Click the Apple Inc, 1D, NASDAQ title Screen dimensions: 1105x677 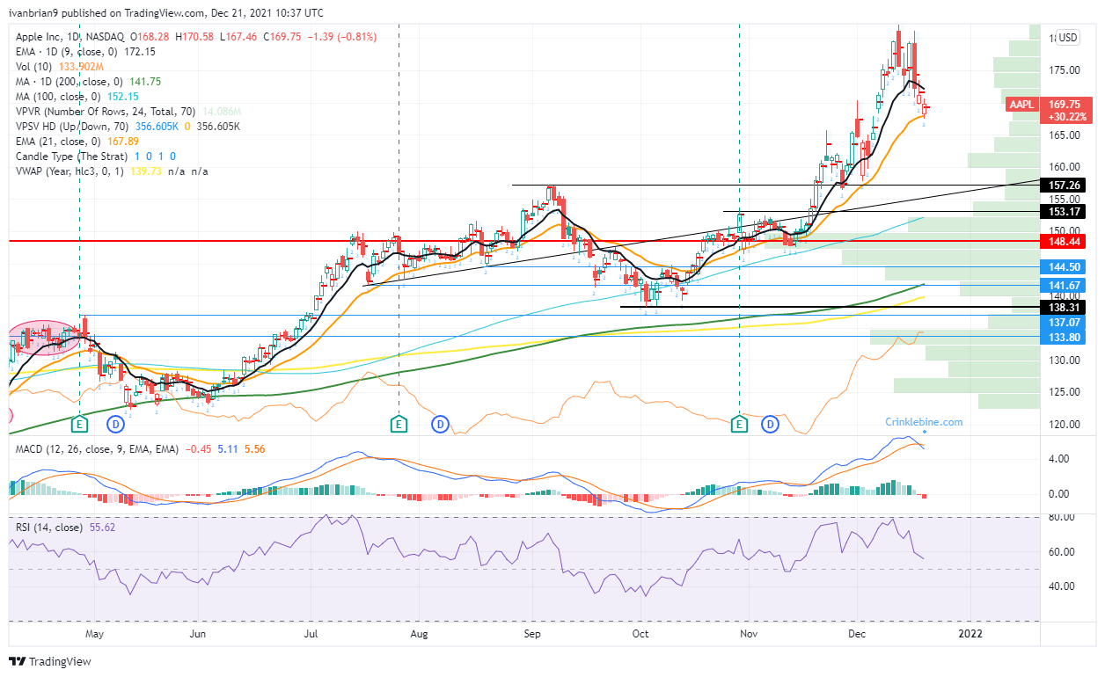(x=70, y=37)
